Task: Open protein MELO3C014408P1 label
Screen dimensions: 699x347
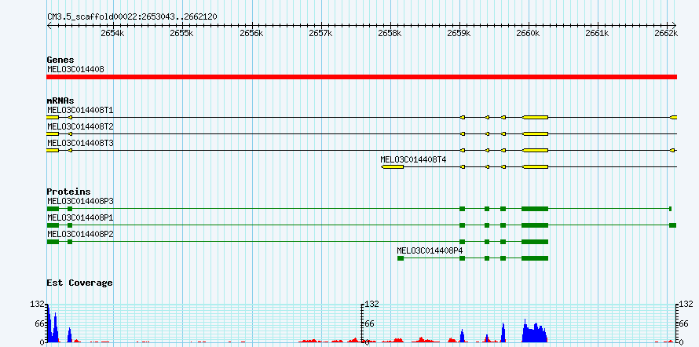Action: (80, 217)
